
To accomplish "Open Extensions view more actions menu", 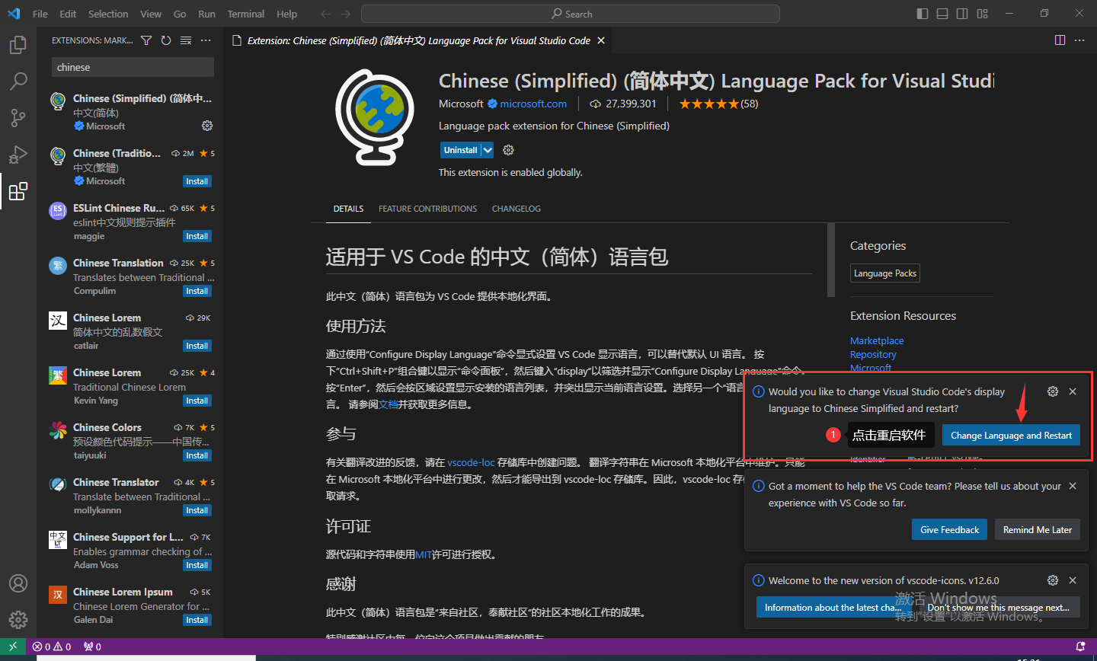I will click(206, 40).
